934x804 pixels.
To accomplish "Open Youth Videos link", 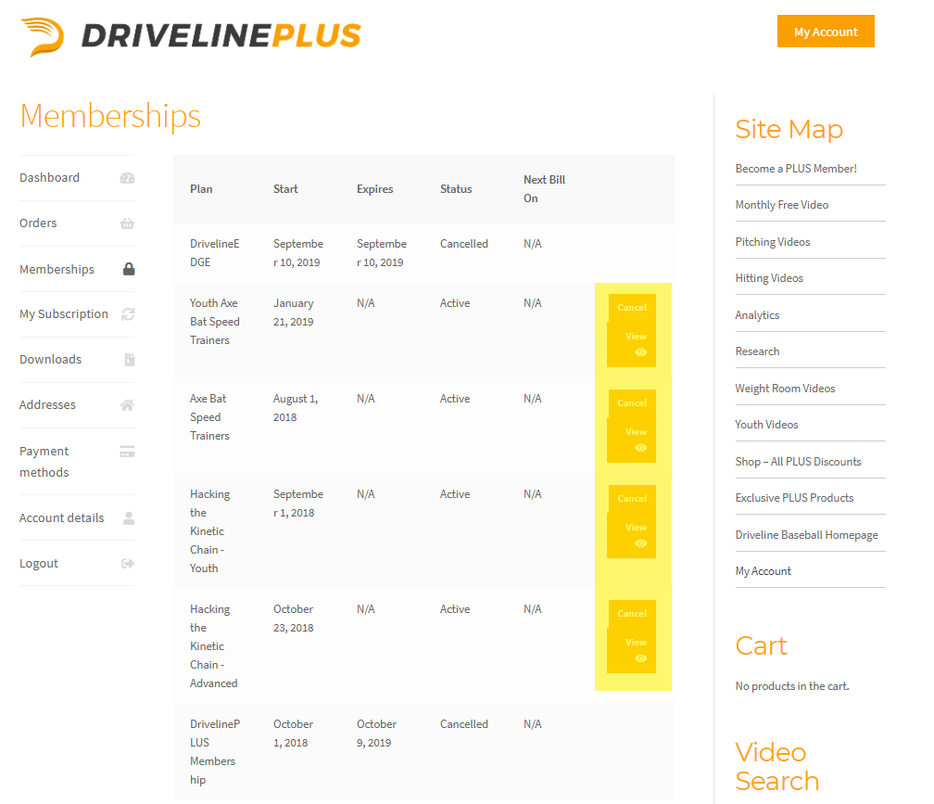I will point(766,425).
